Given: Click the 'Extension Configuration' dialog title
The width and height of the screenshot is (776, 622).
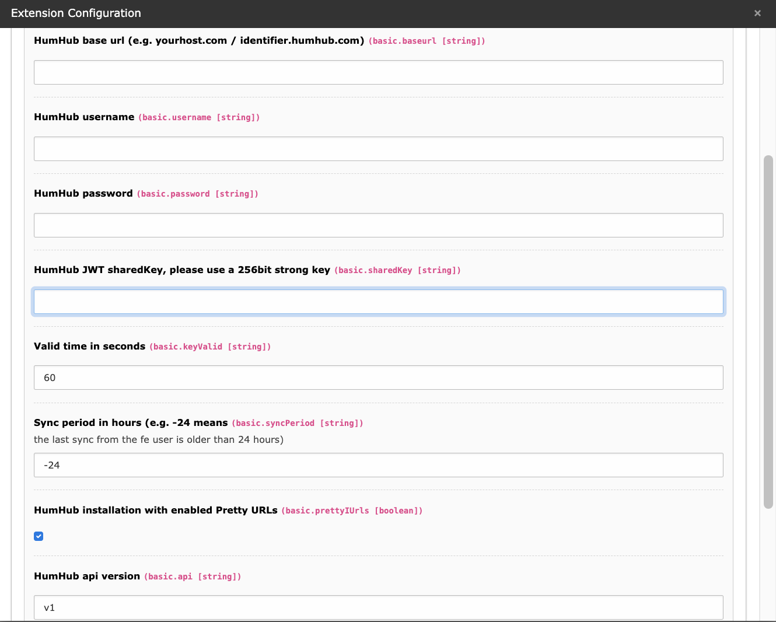Looking at the screenshot, I should [76, 13].
